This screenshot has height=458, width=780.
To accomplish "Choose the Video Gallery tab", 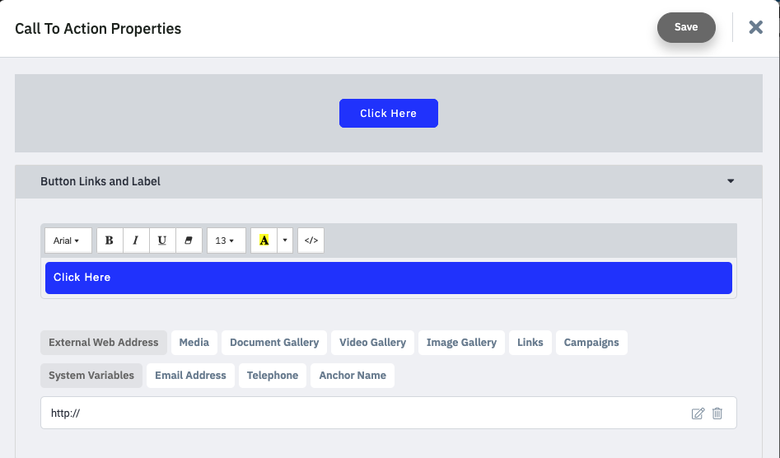I will tap(372, 343).
